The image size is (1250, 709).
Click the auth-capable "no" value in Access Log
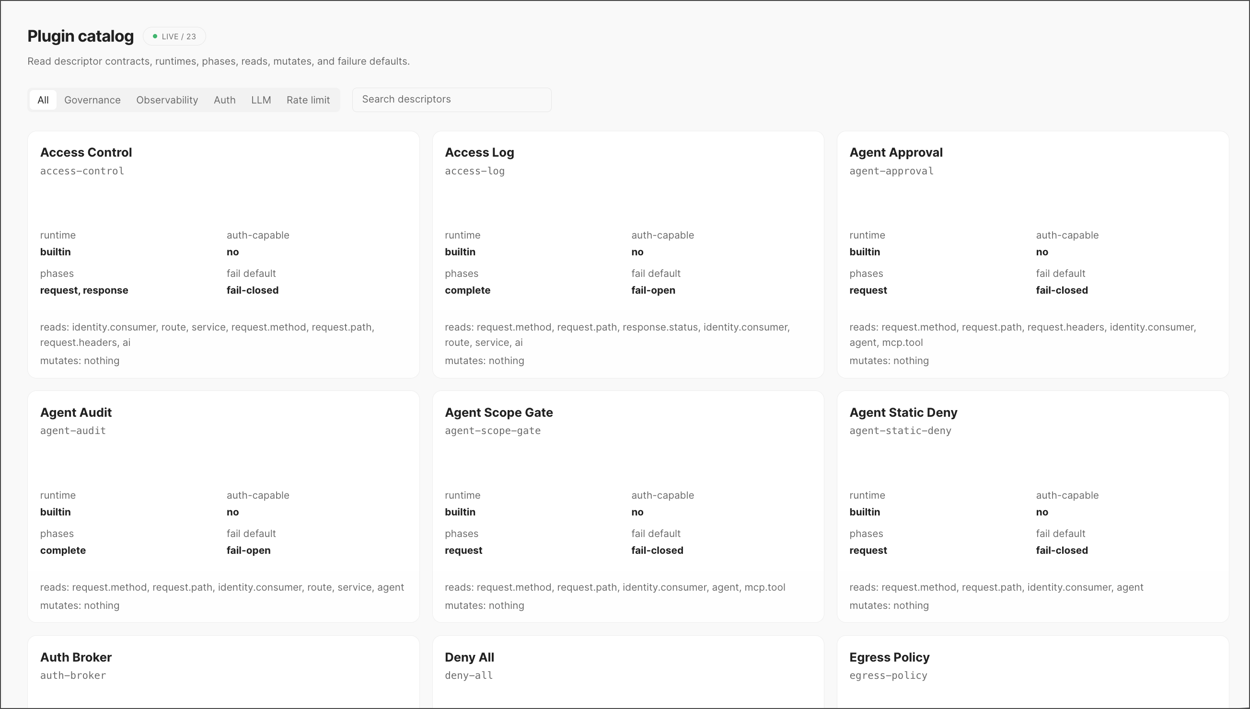pyautogui.click(x=637, y=252)
